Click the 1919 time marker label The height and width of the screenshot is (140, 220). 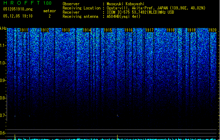[x=192, y=30]
